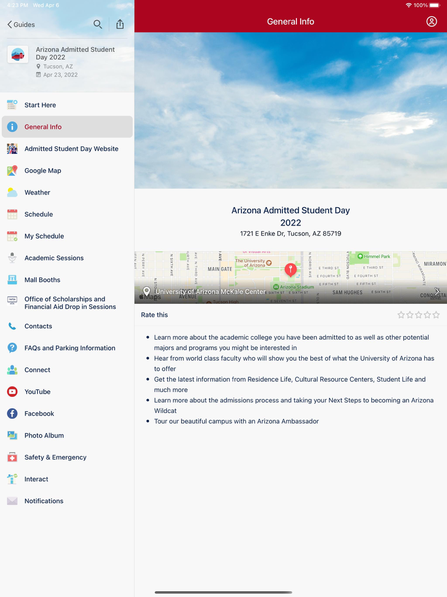
Task: Open the Mall Booths menu label
Action: 42,280
